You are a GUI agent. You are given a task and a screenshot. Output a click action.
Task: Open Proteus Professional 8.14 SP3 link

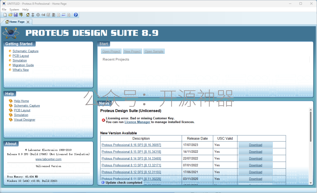pos(131,159)
